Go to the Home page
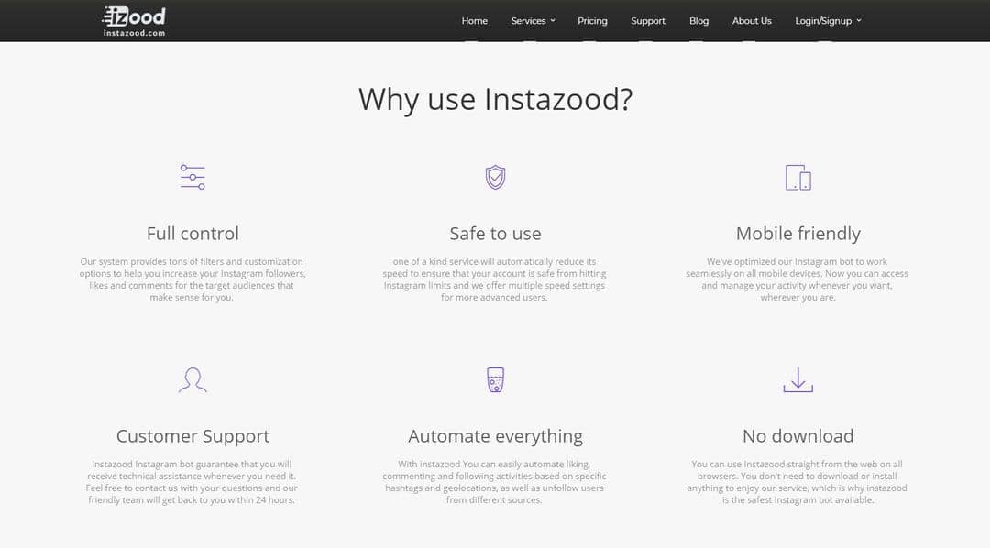This screenshot has width=990, height=548. [x=475, y=21]
